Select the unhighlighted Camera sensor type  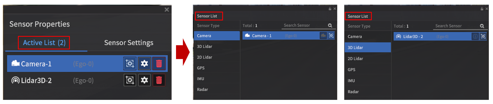[355, 37]
